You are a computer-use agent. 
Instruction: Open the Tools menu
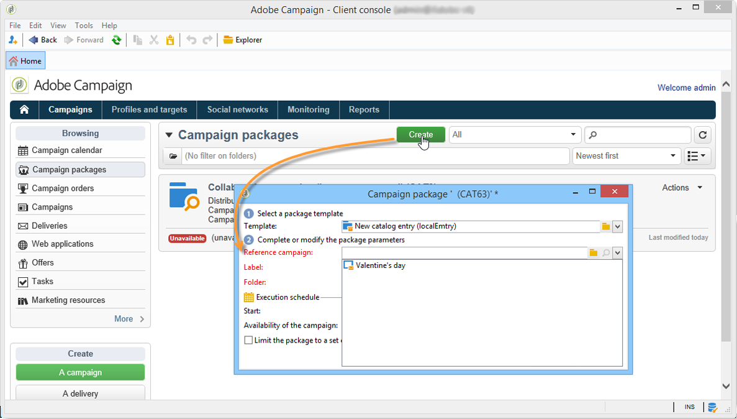coord(84,25)
